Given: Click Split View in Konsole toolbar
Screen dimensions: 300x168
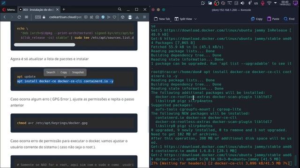Looking at the screenshot, I should click(x=183, y=19).
